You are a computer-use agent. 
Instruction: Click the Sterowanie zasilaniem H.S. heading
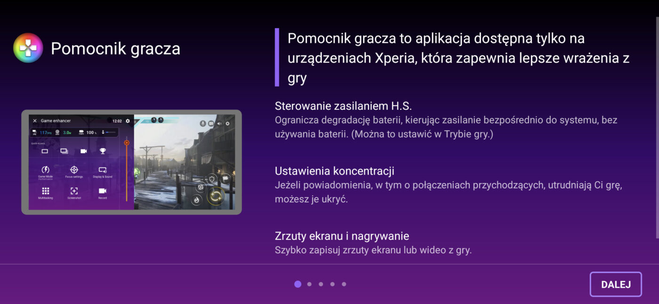click(x=343, y=105)
